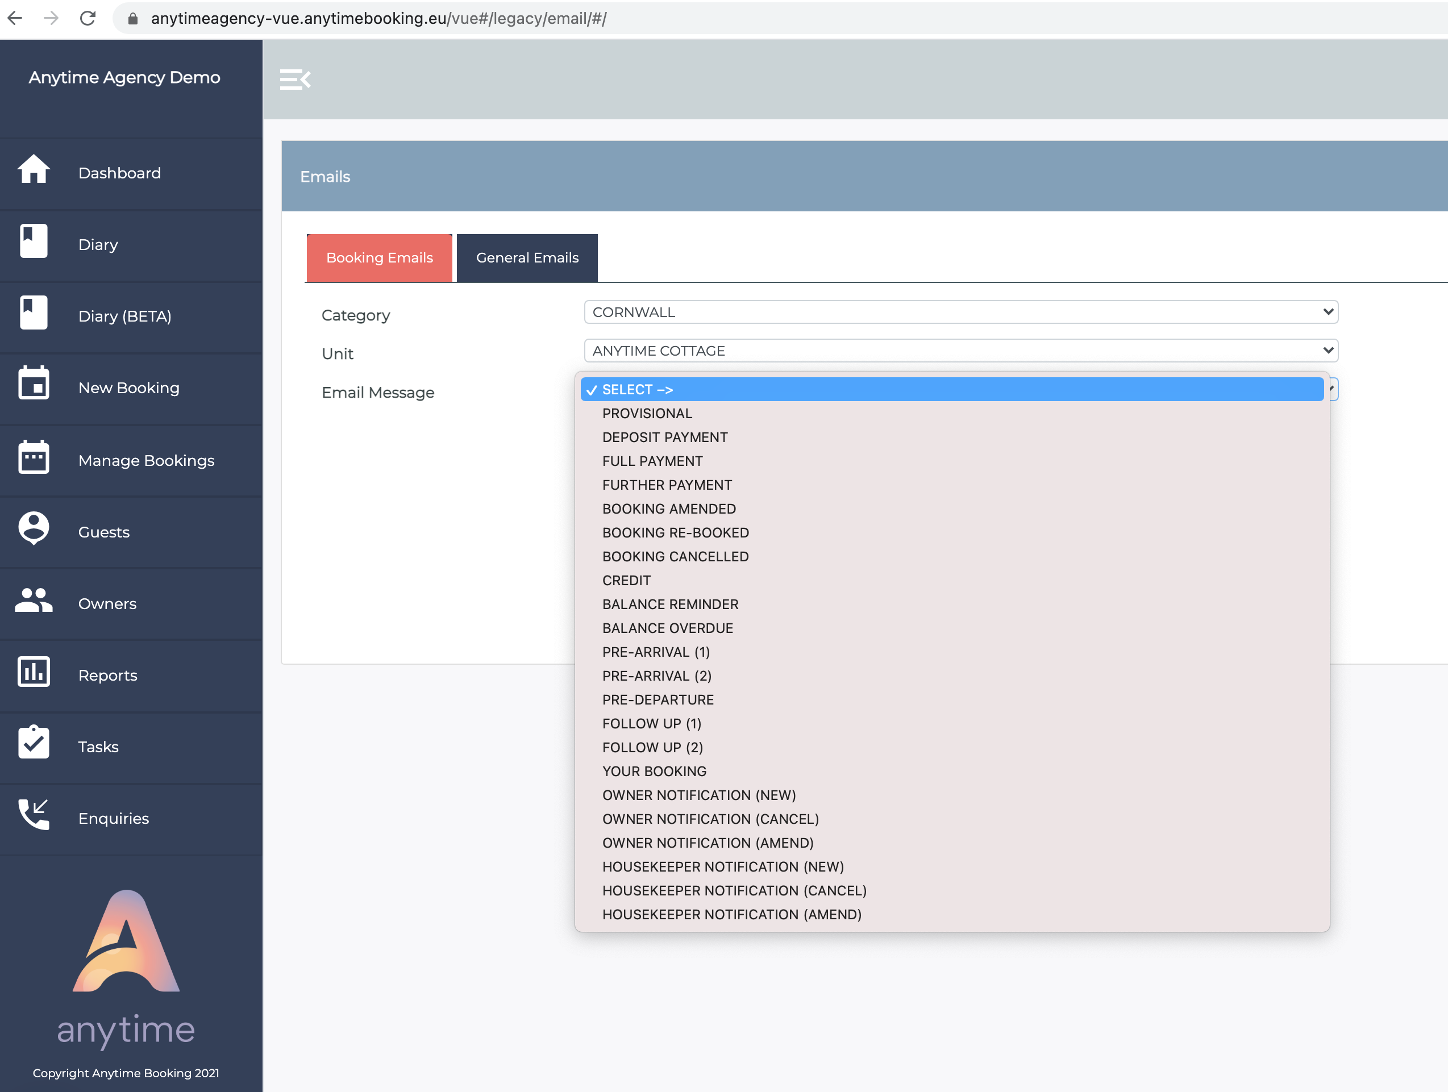Select HOUSEKEEPER NOTIFICATION (CANCEL) option

pos(952,891)
